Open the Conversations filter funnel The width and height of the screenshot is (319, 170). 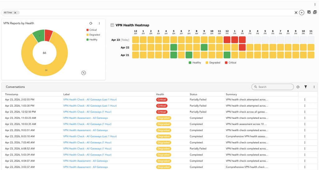[306, 87]
